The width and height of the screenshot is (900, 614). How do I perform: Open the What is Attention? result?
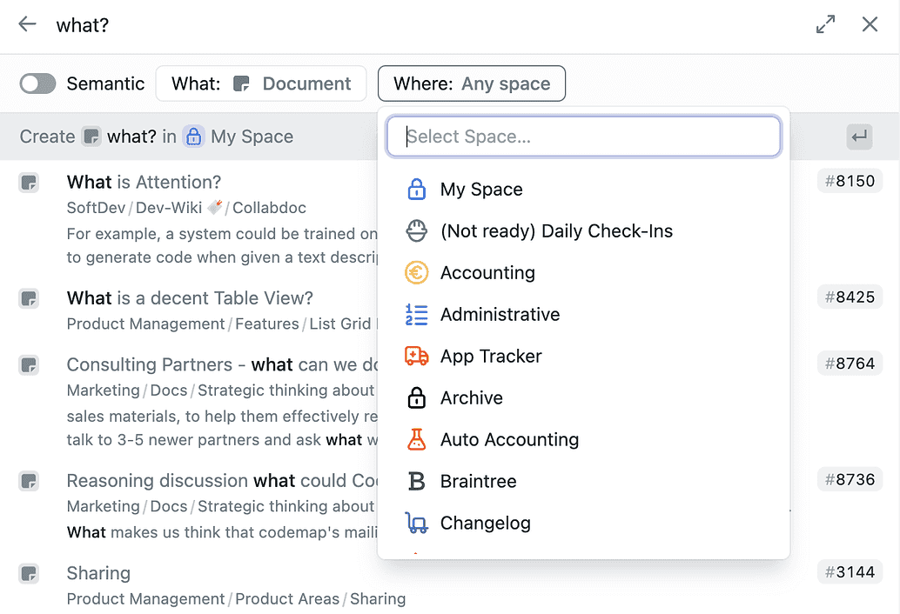click(x=144, y=182)
